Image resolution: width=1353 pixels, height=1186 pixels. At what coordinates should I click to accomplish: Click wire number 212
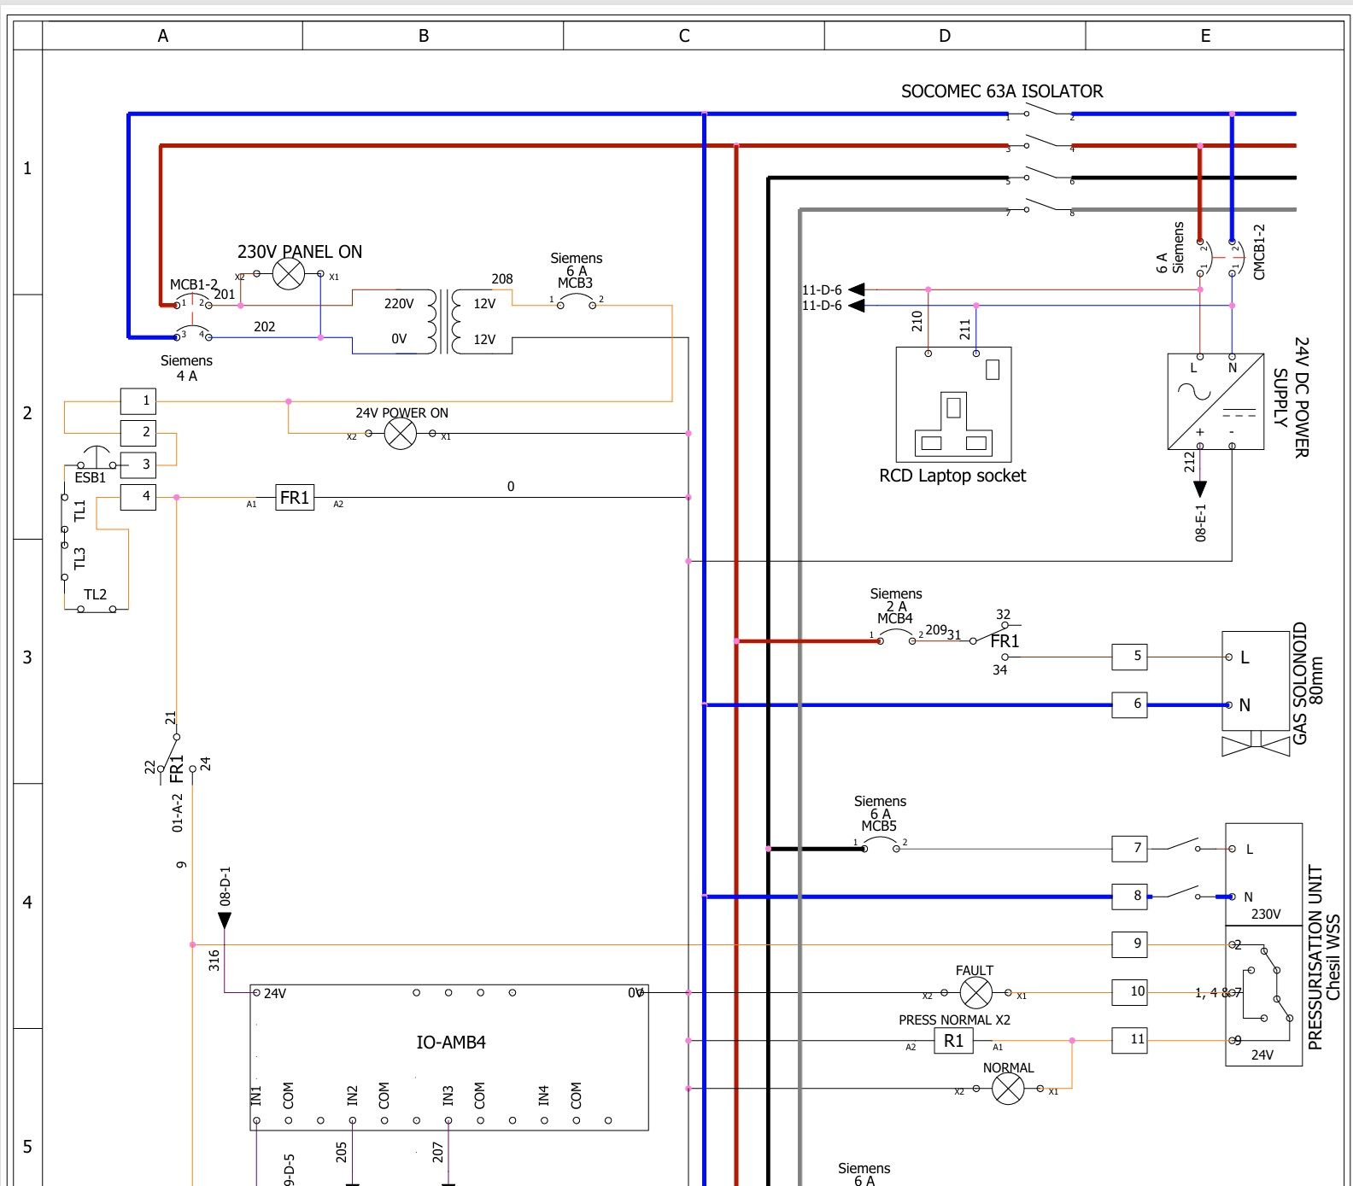[x=1190, y=462]
